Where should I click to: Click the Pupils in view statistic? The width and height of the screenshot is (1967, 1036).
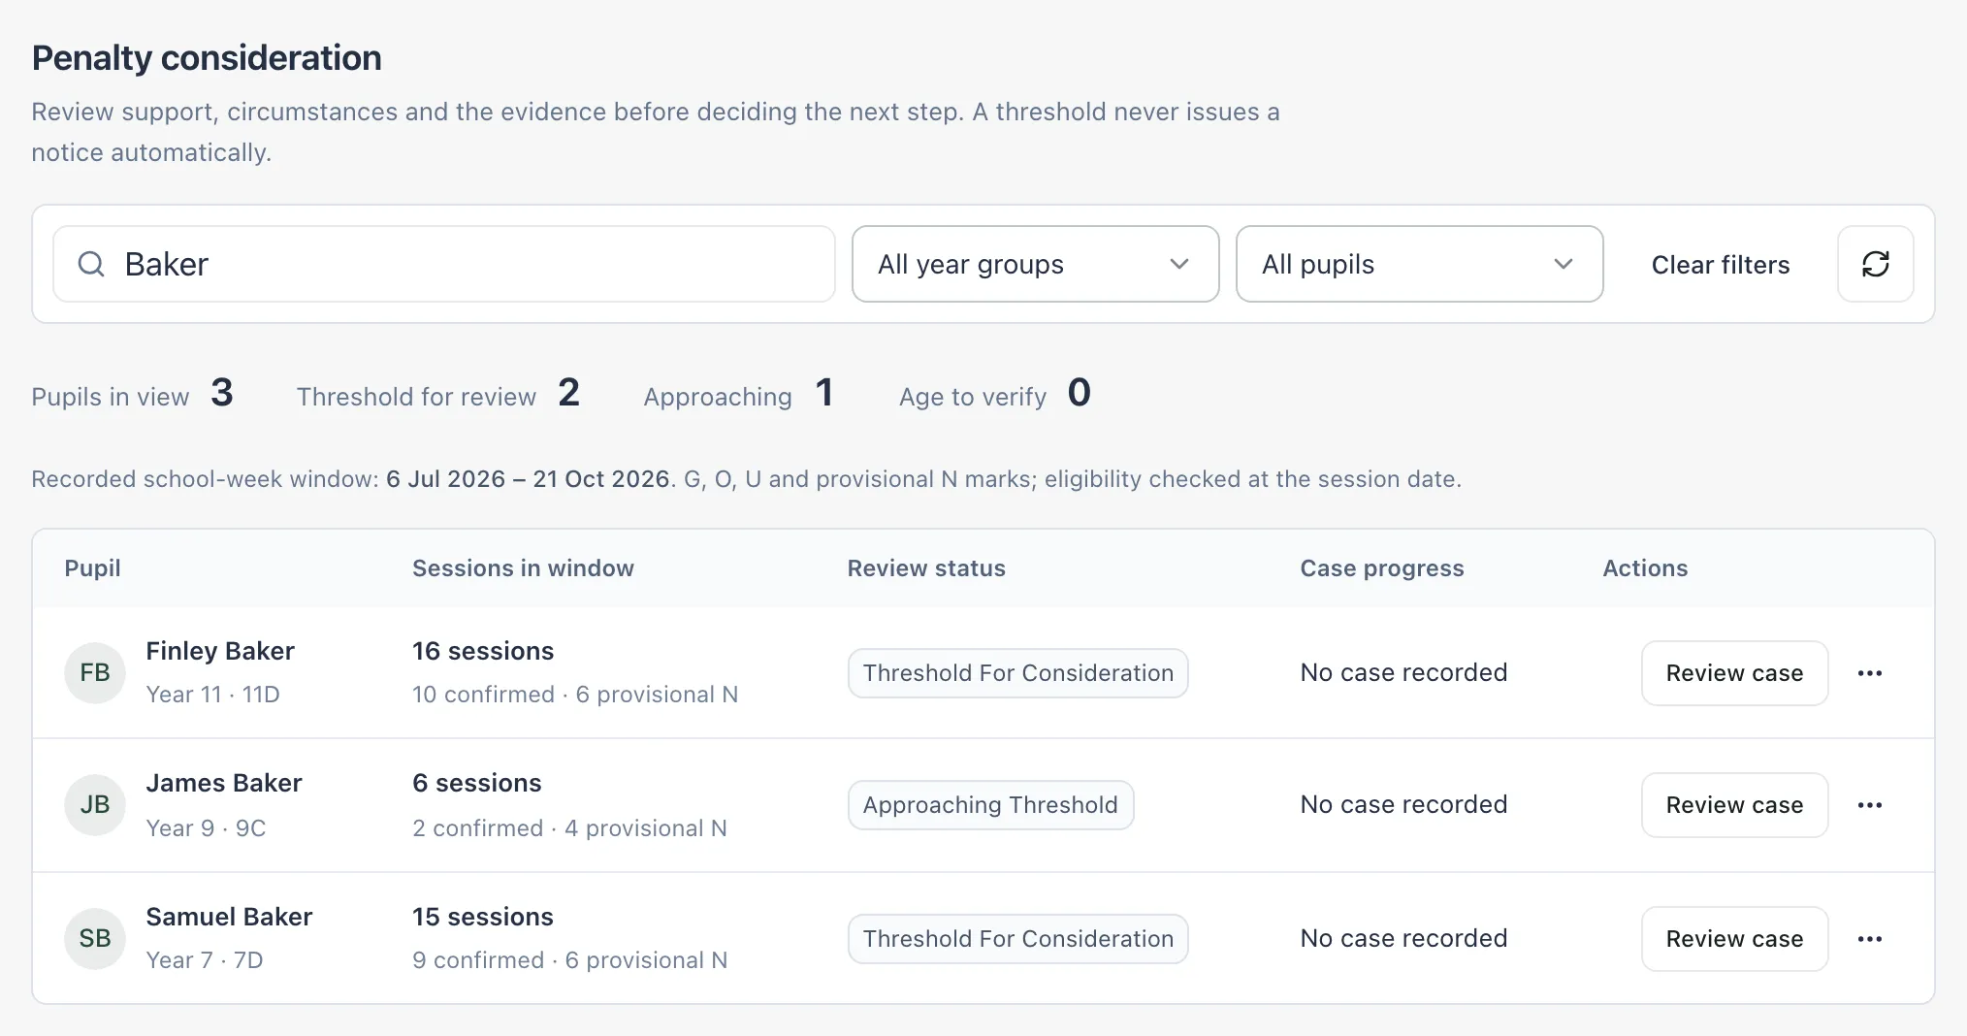tap(133, 394)
